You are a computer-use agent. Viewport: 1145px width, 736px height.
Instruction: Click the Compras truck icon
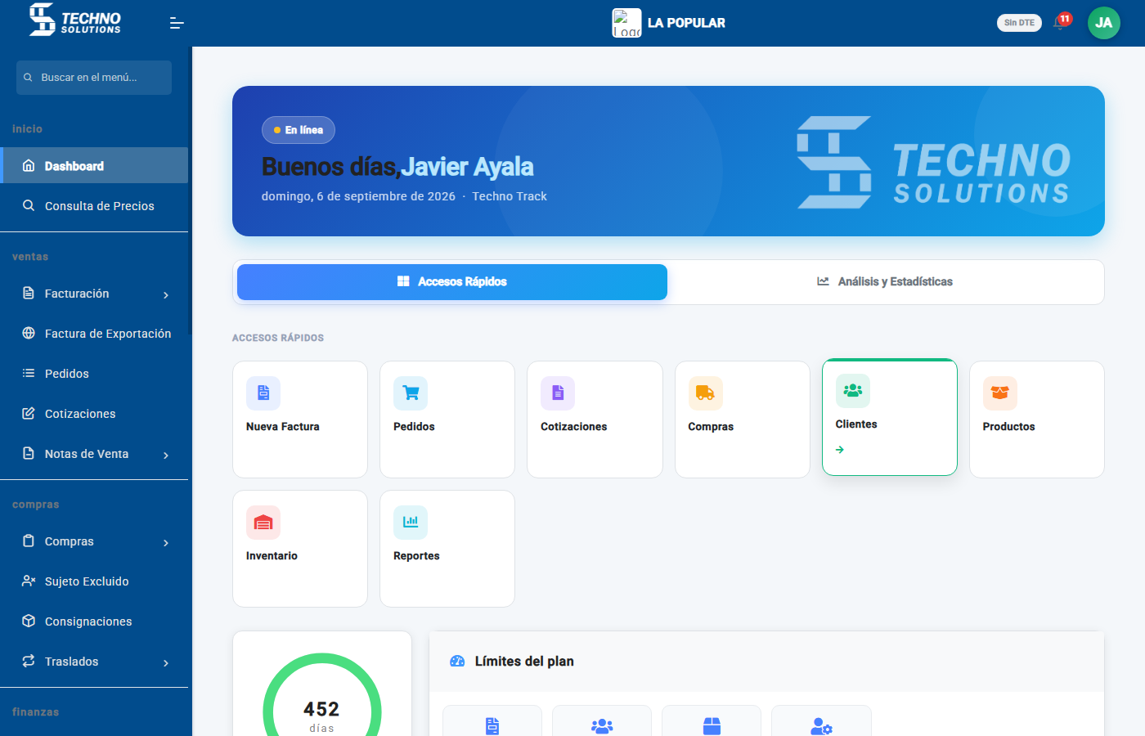point(705,393)
